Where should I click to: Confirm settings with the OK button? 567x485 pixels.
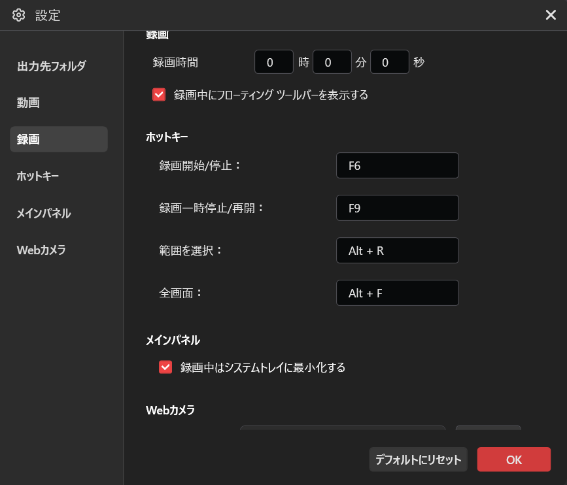pos(513,460)
